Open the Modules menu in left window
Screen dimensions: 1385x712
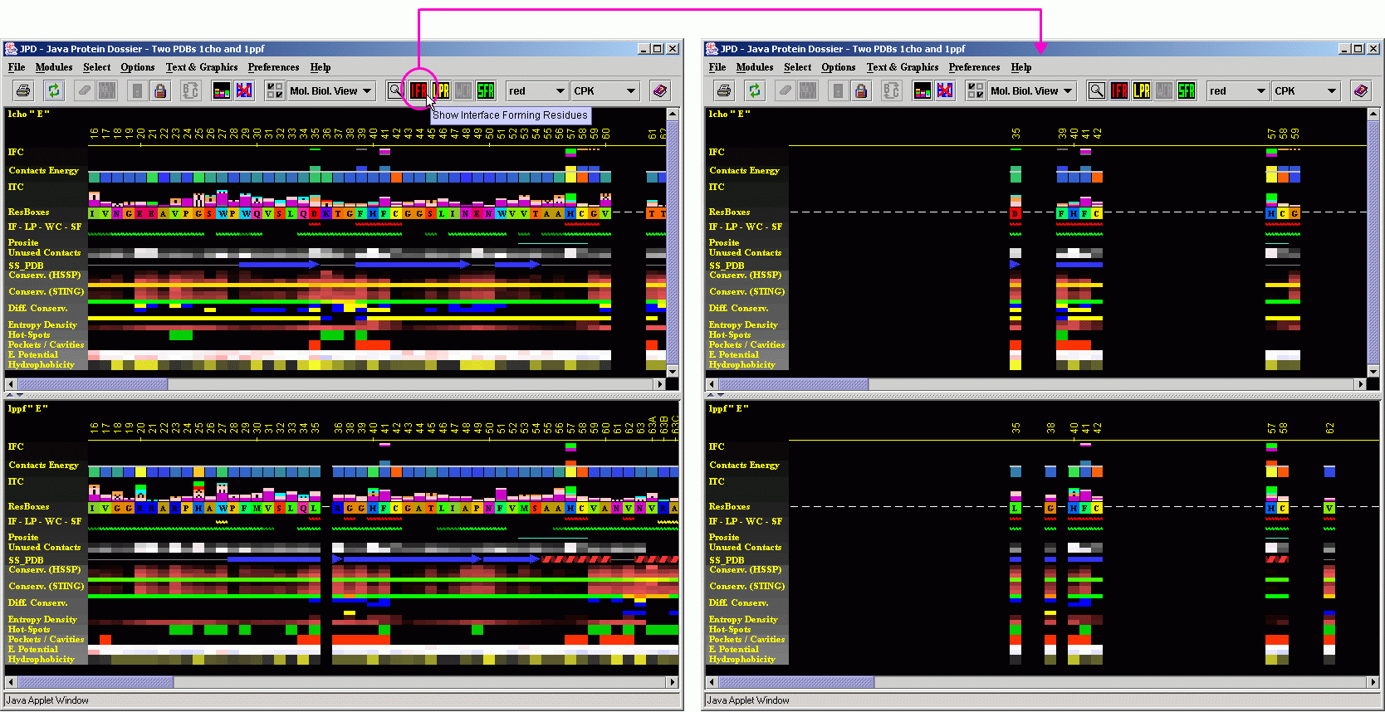(54, 67)
